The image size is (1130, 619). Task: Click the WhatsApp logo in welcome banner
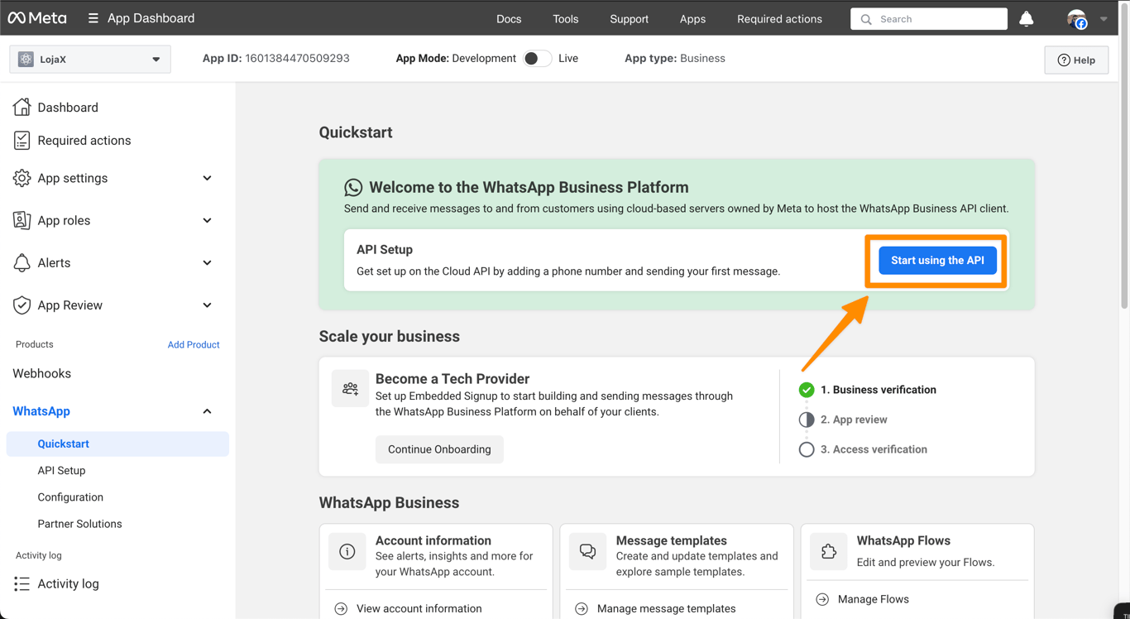353,188
